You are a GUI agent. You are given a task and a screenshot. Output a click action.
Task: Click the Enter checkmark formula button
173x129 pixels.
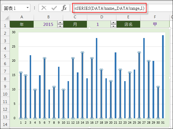[54, 8]
